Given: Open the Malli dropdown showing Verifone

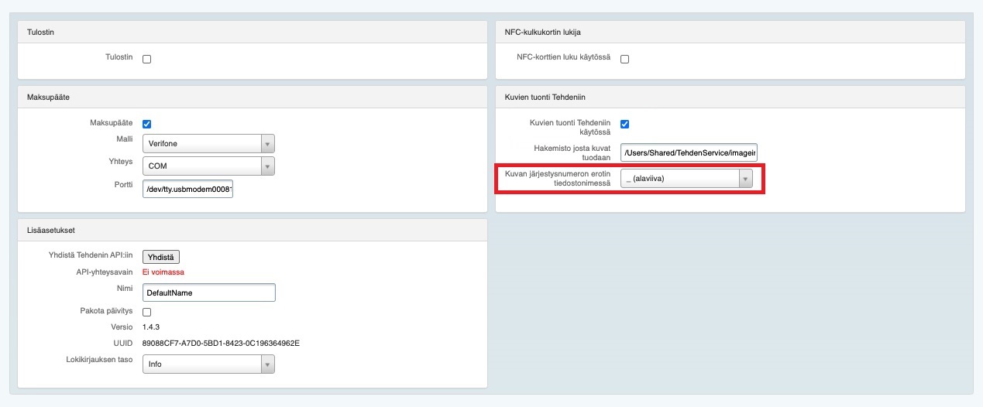Looking at the screenshot, I should [x=208, y=144].
